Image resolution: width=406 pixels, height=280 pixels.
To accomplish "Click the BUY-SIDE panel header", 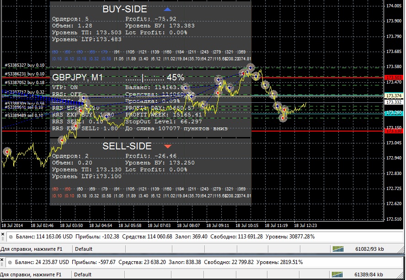I will pos(124,9).
